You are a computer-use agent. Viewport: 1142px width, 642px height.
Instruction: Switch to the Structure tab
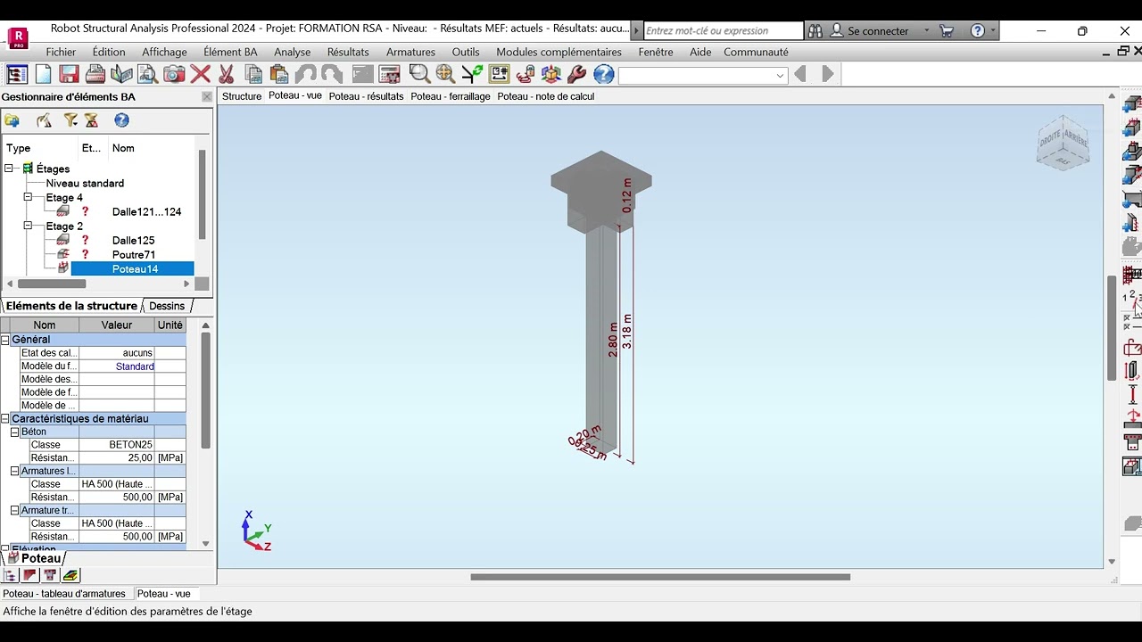click(242, 96)
